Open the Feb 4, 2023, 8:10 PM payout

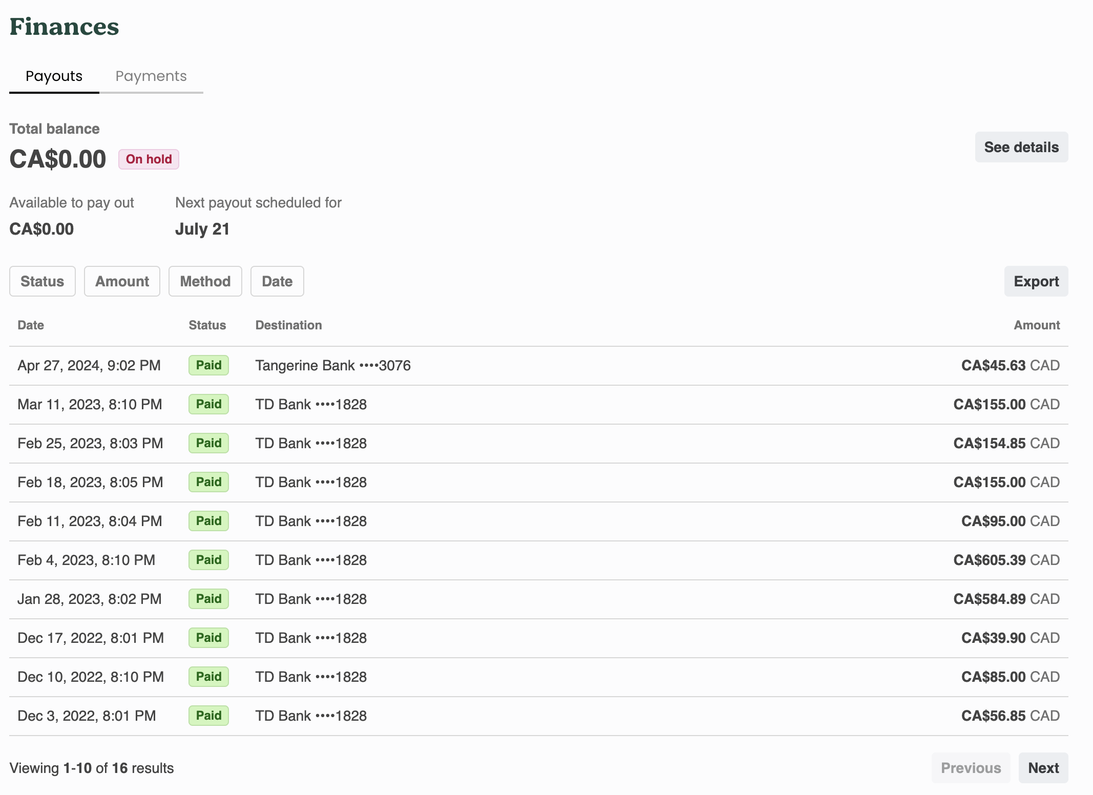tap(539, 560)
